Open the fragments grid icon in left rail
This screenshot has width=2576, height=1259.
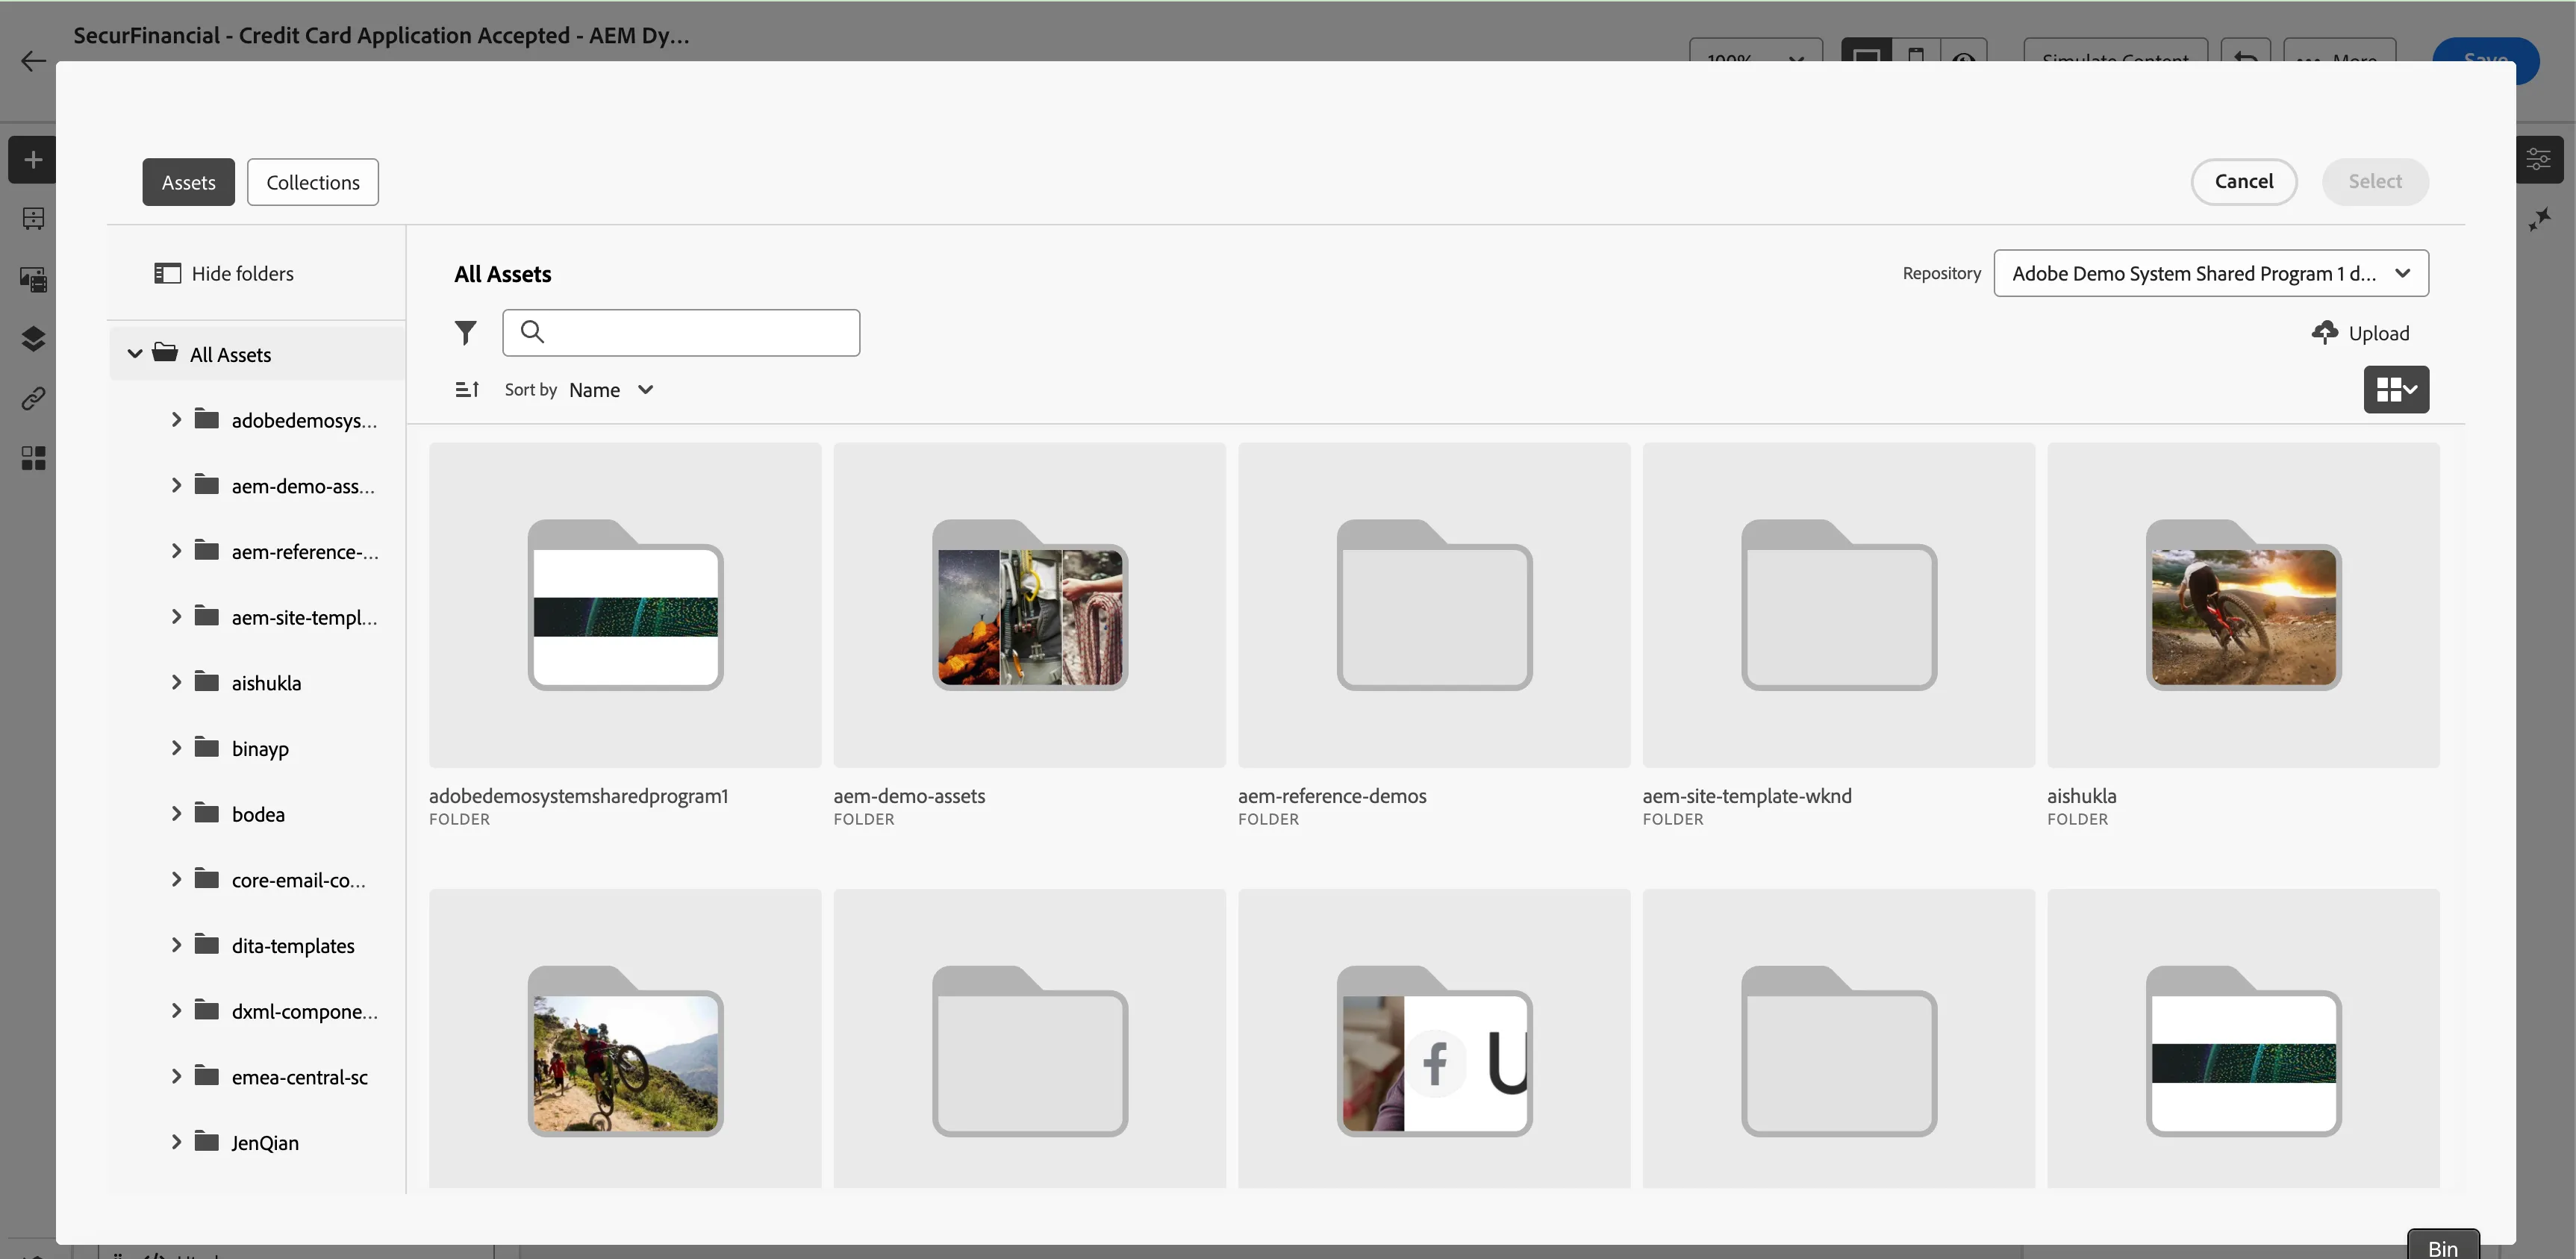(x=33, y=458)
